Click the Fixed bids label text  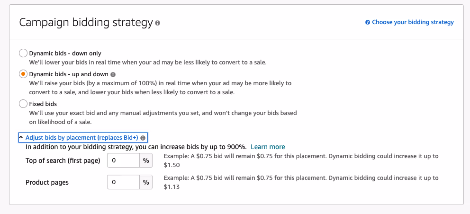43,104
